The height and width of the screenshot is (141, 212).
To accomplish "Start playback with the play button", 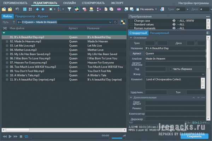I will tap(10, 136).
